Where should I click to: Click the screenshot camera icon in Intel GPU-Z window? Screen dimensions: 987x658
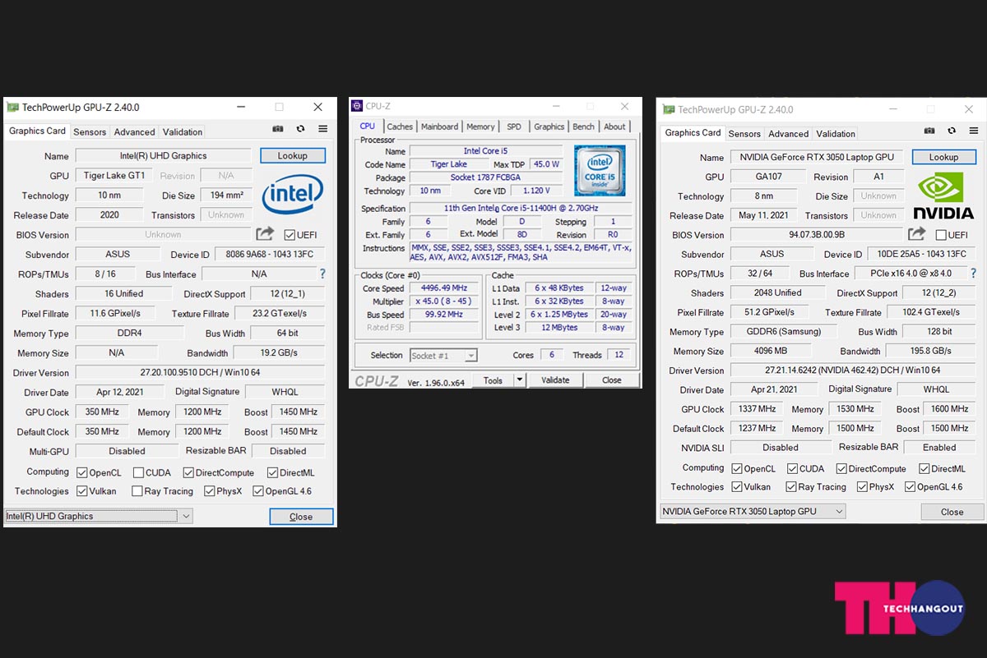[278, 129]
